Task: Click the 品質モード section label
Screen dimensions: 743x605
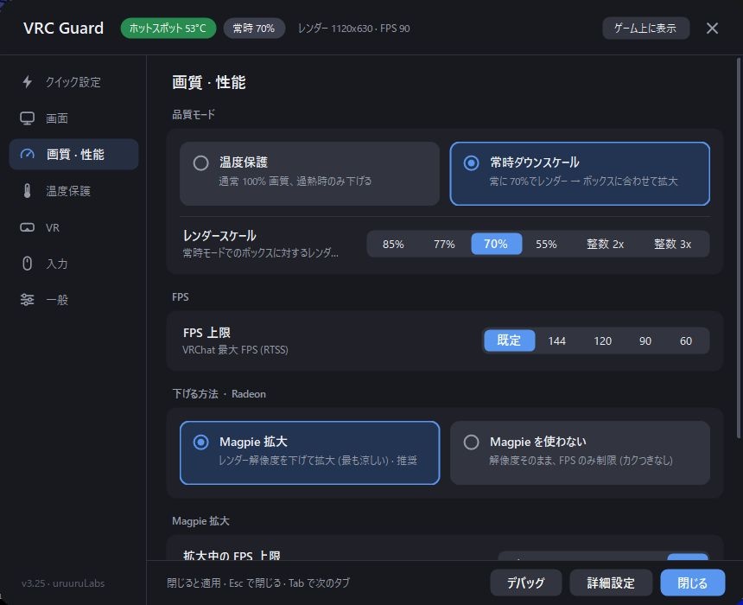Action: [x=194, y=114]
